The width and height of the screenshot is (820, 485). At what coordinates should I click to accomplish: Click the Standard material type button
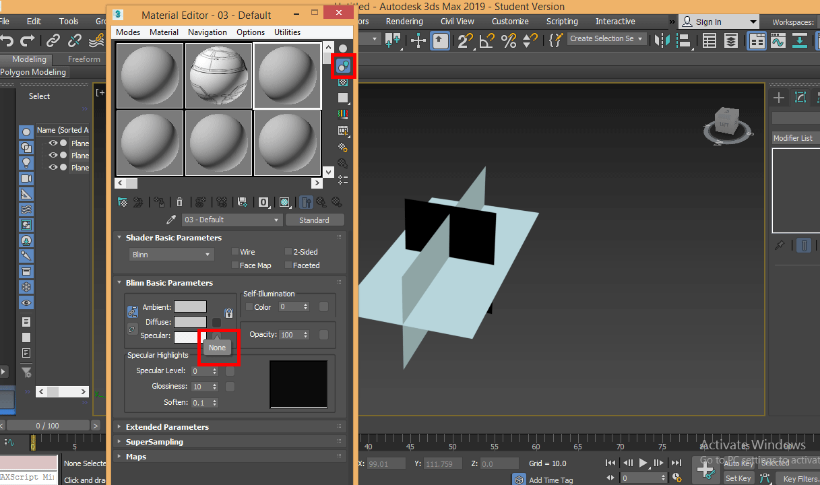click(x=314, y=220)
